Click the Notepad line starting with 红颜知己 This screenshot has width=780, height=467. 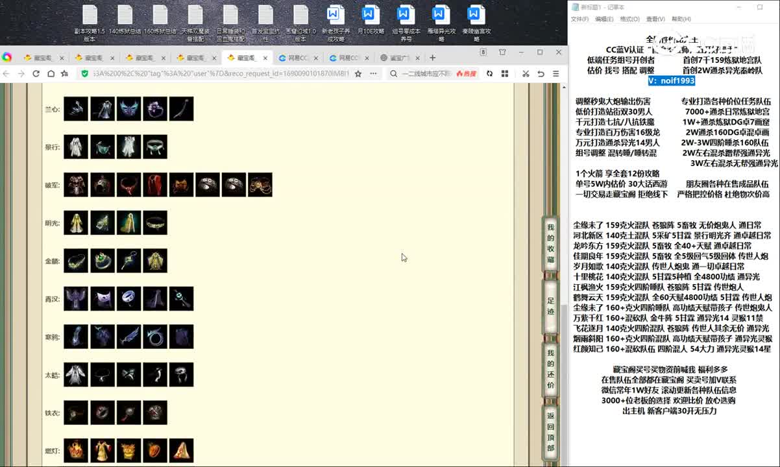click(672, 350)
